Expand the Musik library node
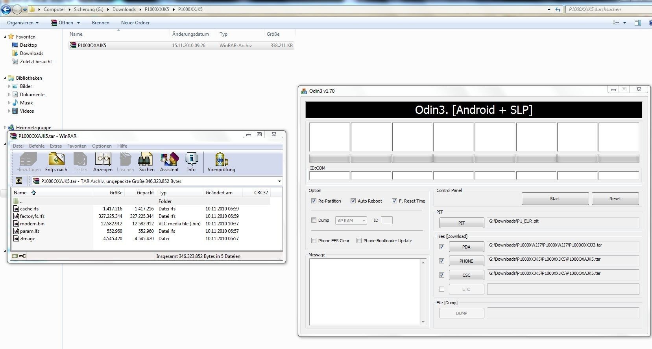The image size is (652, 349). [x=9, y=103]
